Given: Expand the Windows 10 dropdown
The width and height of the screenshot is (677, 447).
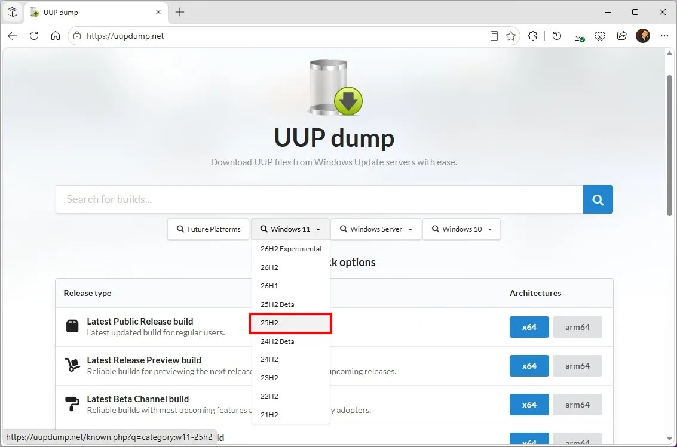Looking at the screenshot, I should 461,229.
